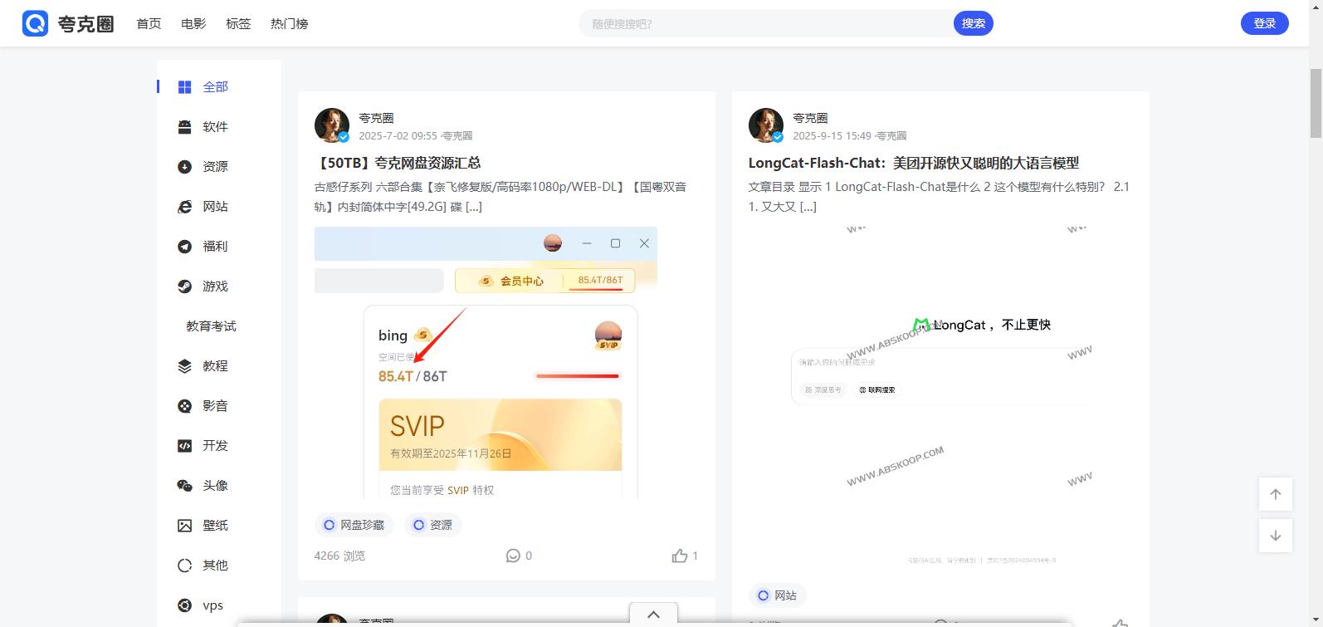Click the search input field

[x=764, y=24]
